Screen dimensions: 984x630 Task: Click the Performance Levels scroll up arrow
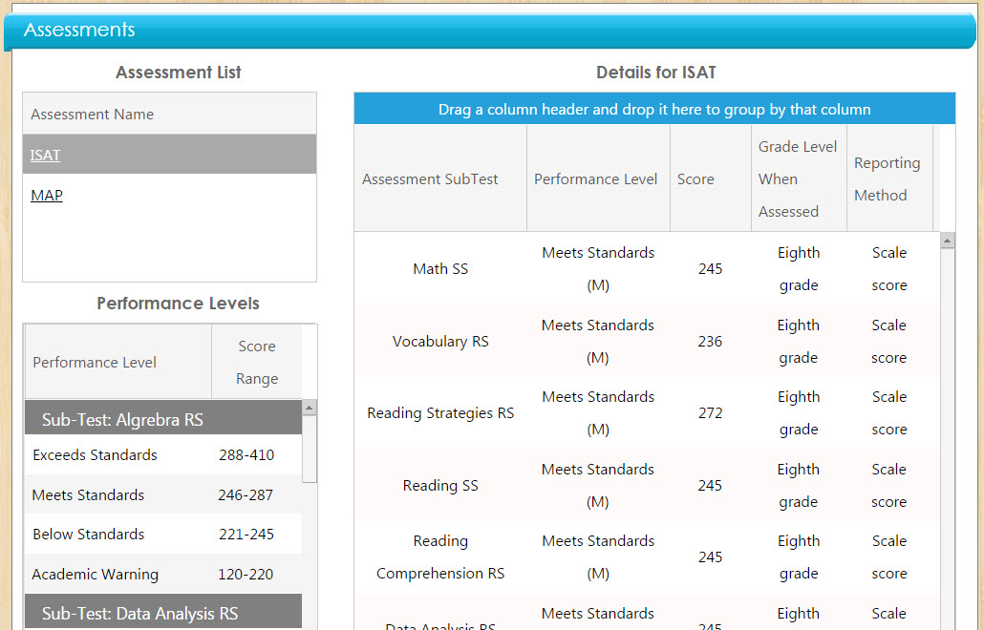coord(309,408)
